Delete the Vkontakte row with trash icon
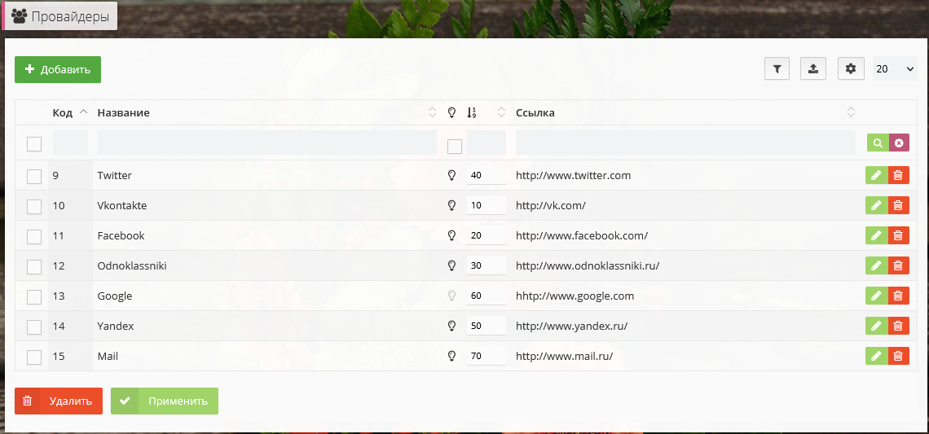 point(898,206)
